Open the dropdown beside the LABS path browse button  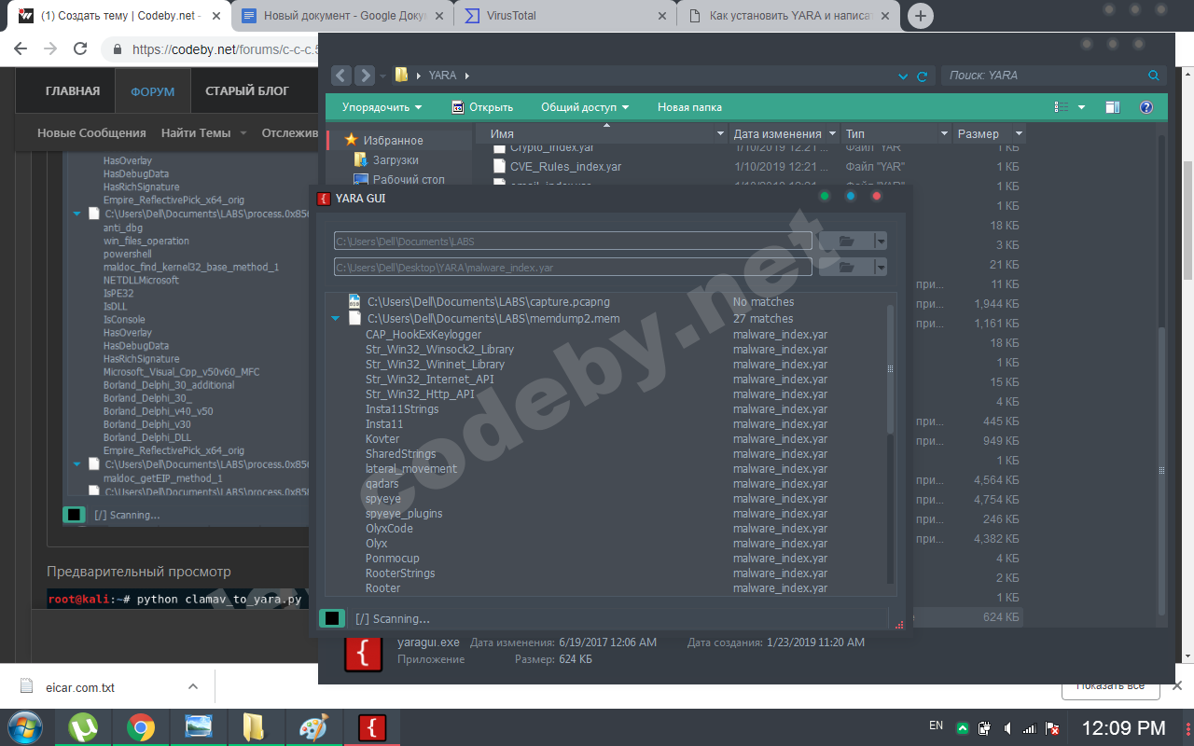(x=881, y=242)
